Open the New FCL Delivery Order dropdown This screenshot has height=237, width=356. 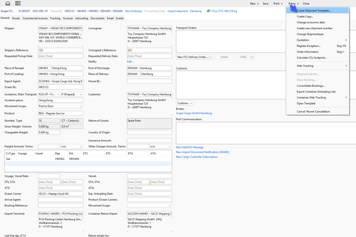point(210,57)
